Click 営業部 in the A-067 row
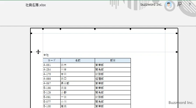Viewport: 196px width, 108px height. click(x=100, y=83)
